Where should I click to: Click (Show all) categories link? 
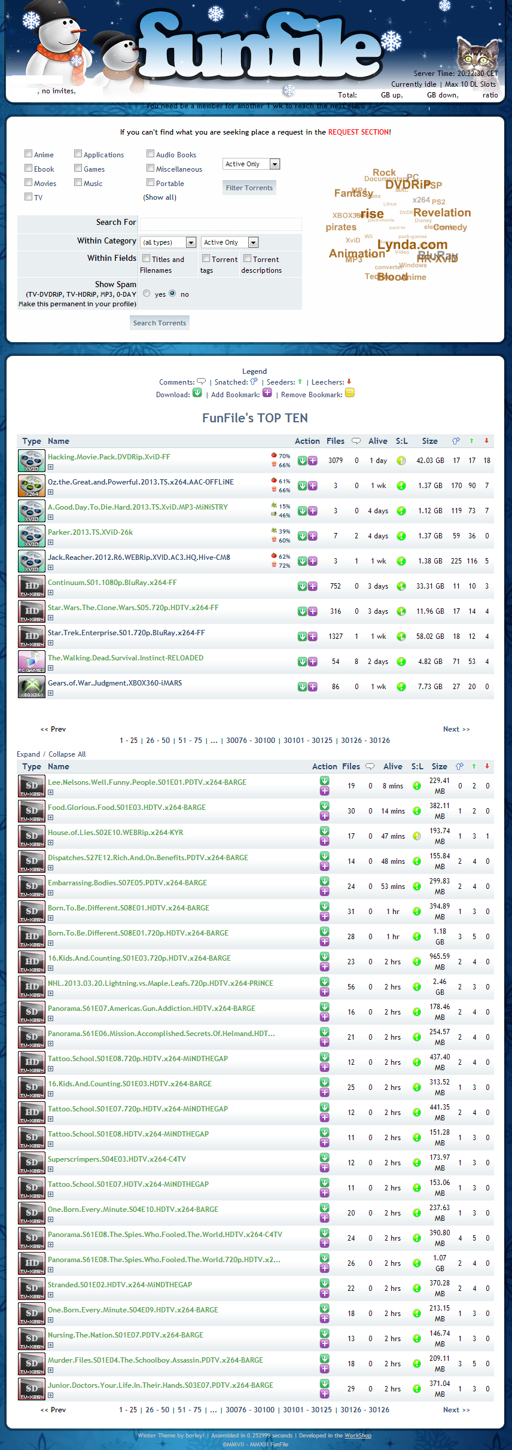point(160,197)
